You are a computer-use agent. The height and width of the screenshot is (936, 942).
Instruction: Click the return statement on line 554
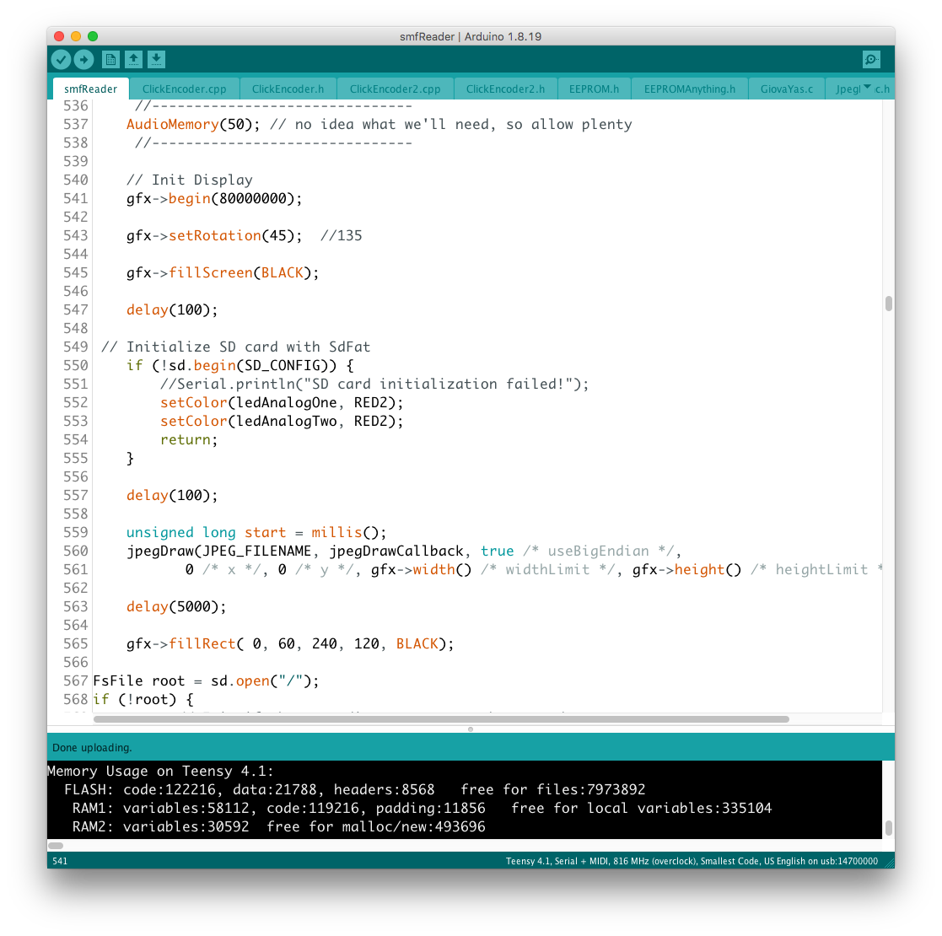(189, 440)
